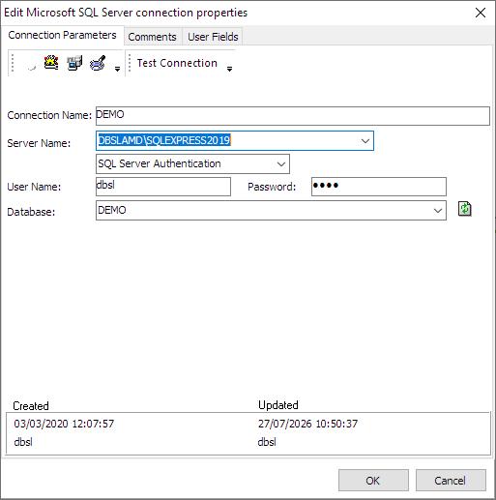Expand the Server Name dropdown list
Screen dimensions: 496x500
click(x=365, y=141)
